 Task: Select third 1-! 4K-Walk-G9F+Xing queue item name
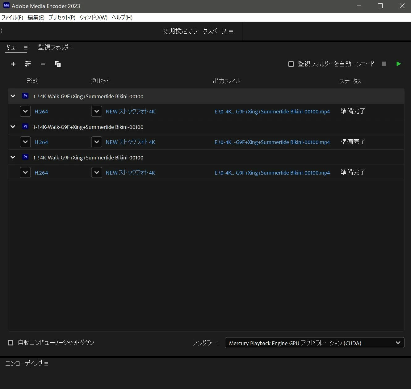(x=88, y=158)
